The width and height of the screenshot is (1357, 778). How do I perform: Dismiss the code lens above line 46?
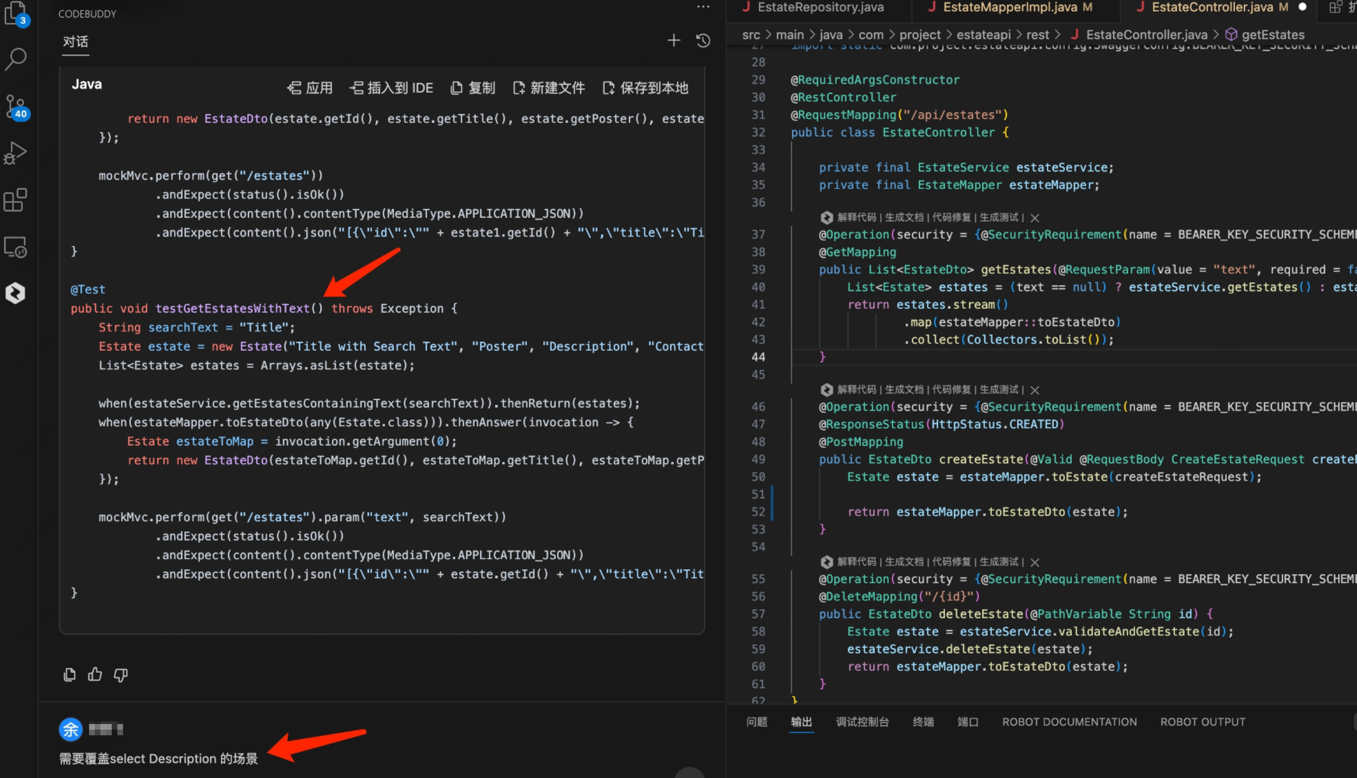point(1035,390)
